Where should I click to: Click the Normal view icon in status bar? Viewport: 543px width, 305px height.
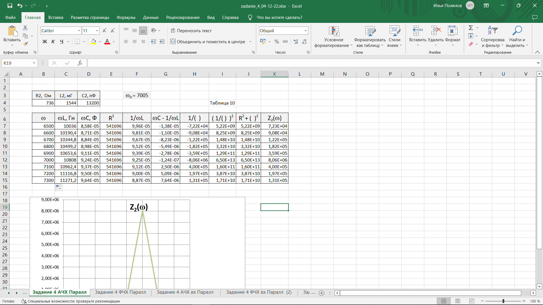pyautogui.click(x=444, y=301)
